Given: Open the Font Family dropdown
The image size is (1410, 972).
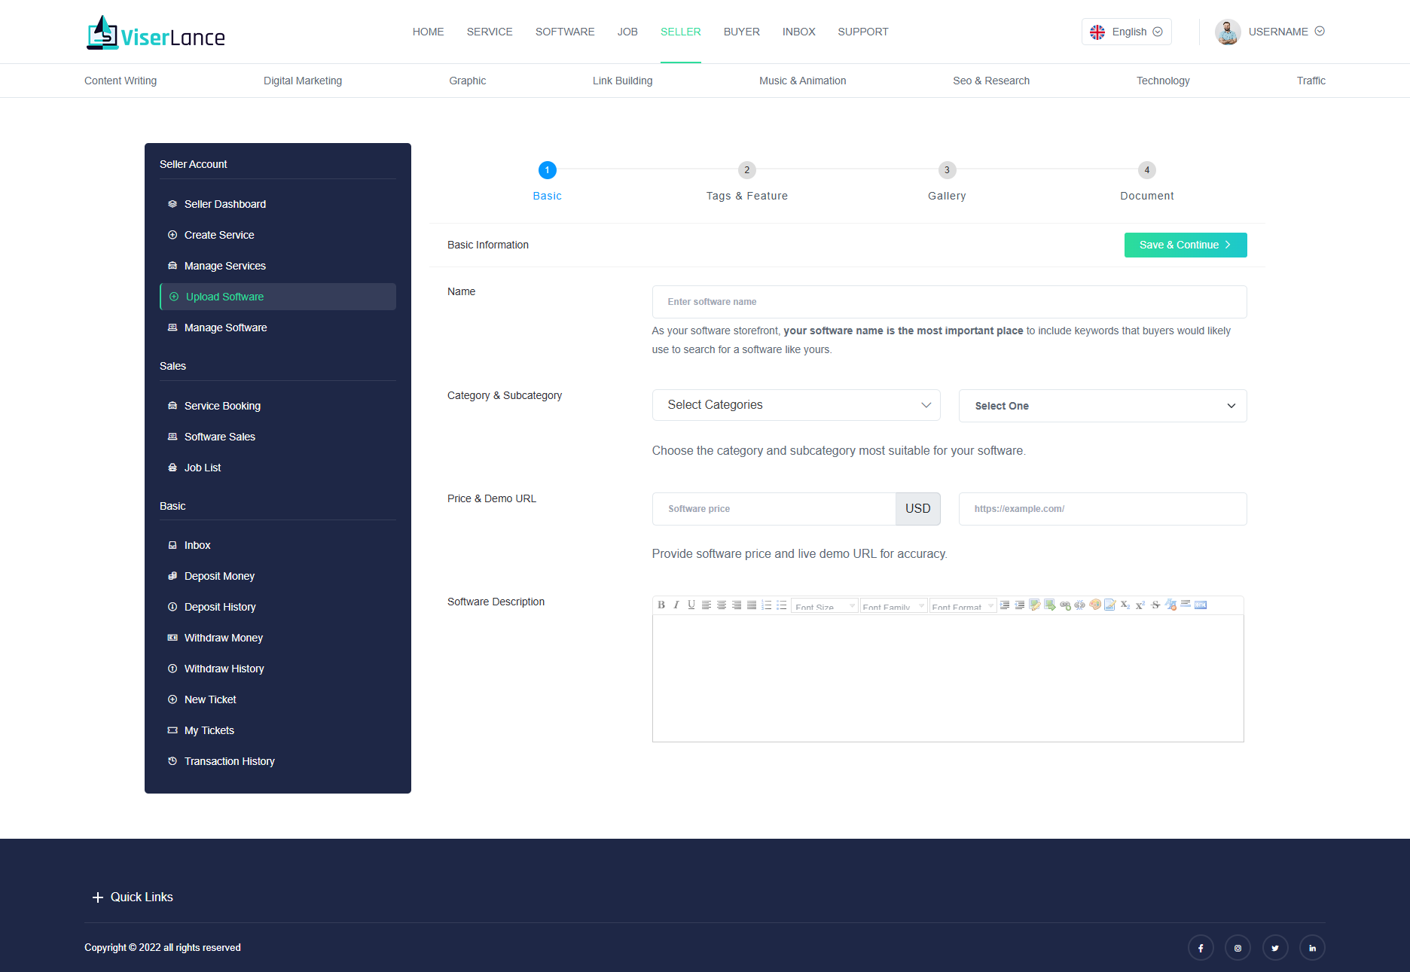Looking at the screenshot, I should pos(894,605).
